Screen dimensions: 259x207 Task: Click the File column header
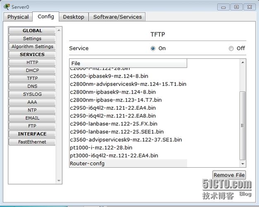pyautogui.click(x=128, y=63)
